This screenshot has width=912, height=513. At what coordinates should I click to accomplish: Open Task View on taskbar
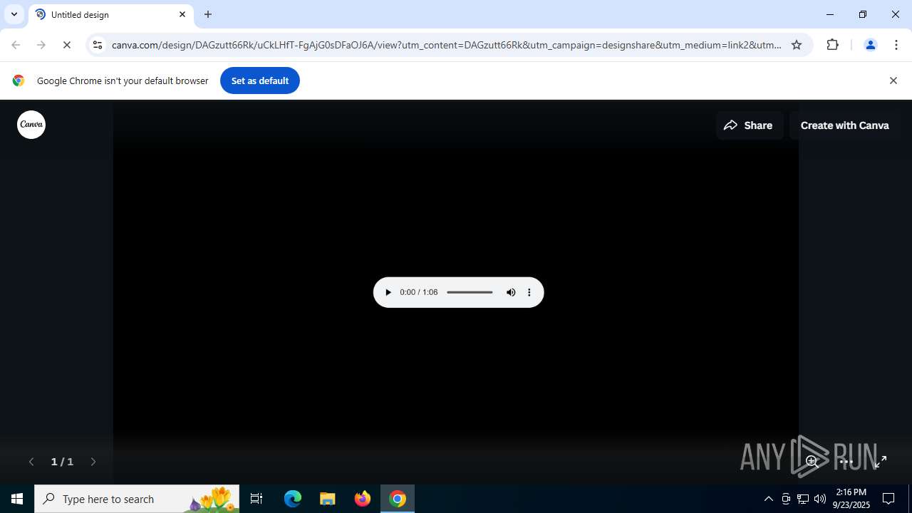tap(256, 499)
